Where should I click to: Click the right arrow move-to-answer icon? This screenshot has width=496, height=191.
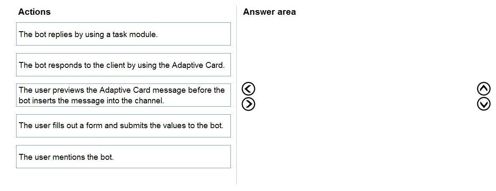point(248,104)
